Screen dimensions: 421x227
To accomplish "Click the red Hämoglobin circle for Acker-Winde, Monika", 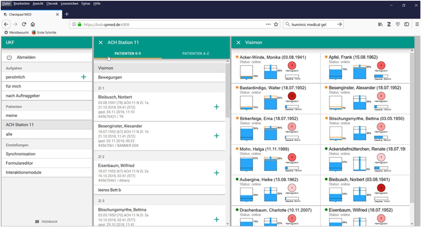I will pos(292,66).
